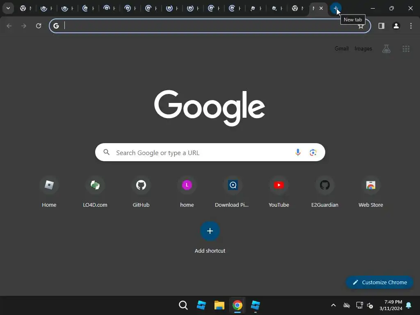Open Search Labs flask icon
This screenshot has height=315, width=420.
coord(386,48)
